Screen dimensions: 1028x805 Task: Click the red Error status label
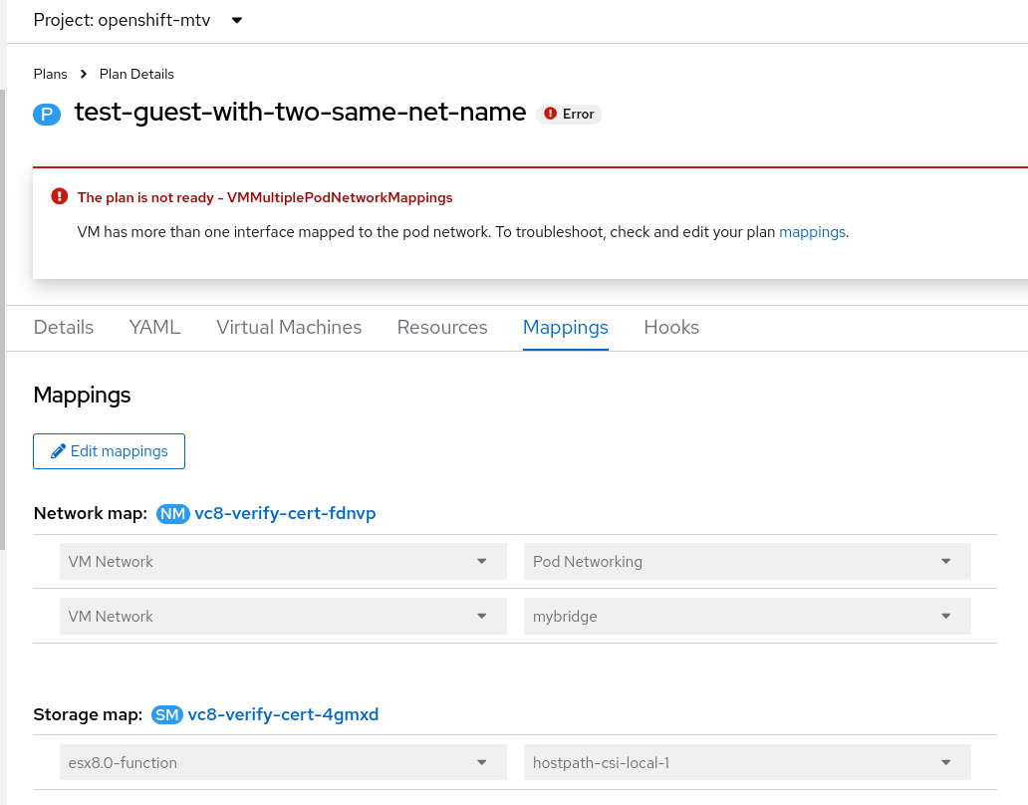(x=570, y=115)
